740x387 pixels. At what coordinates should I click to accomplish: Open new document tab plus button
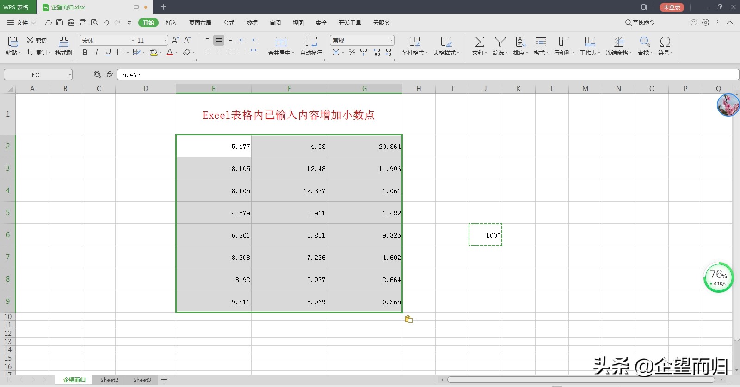pyautogui.click(x=163, y=7)
